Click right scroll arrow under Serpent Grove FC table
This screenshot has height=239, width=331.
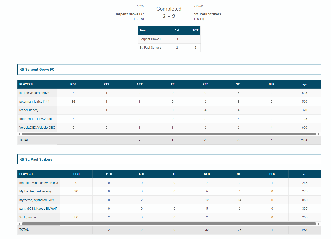coord(319,134)
